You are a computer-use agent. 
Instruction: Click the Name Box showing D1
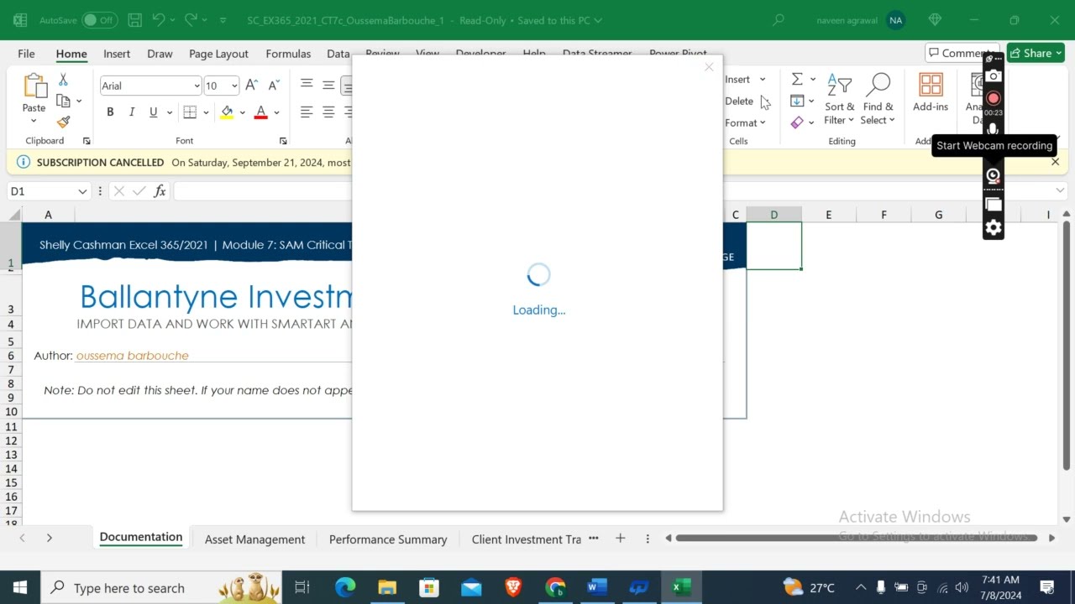[48, 191]
